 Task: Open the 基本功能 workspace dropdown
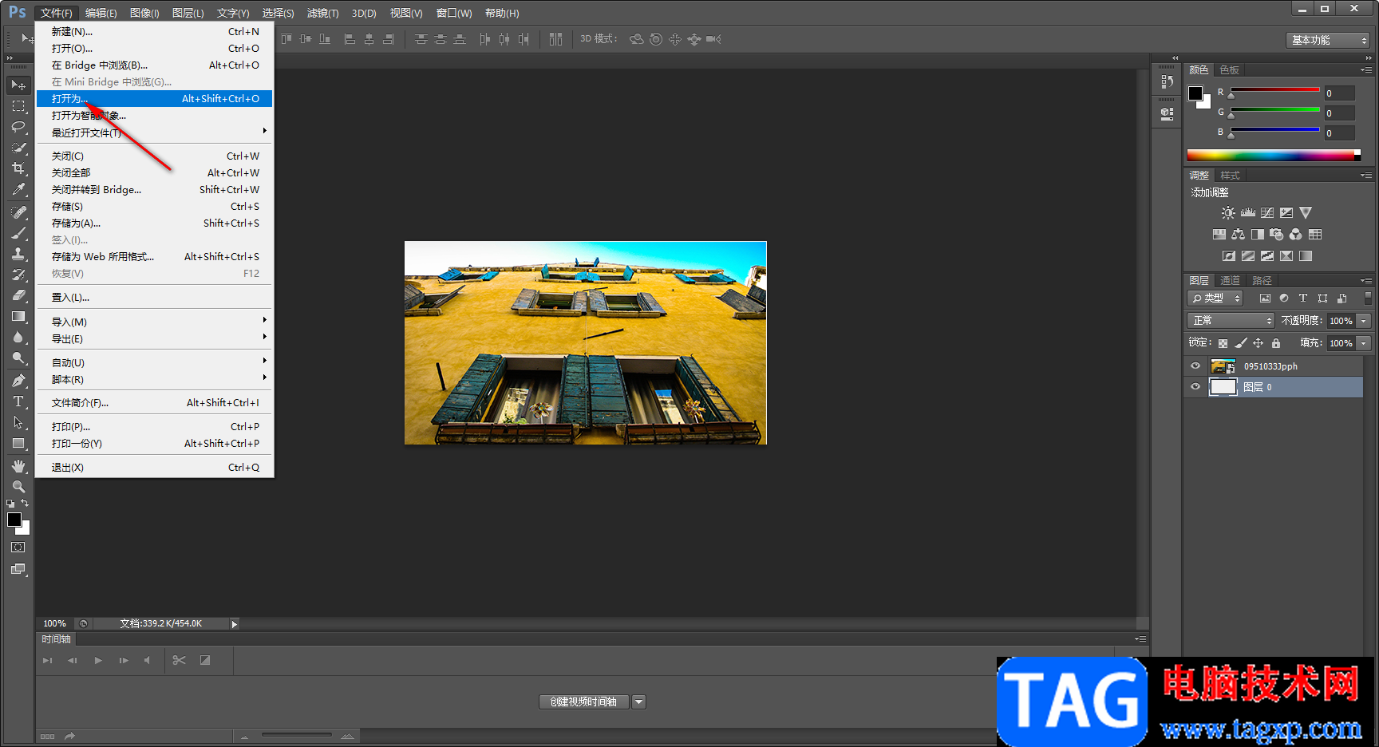(1328, 40)
